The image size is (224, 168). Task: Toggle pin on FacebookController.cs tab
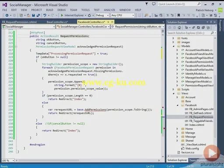click(x=108, y=22)
